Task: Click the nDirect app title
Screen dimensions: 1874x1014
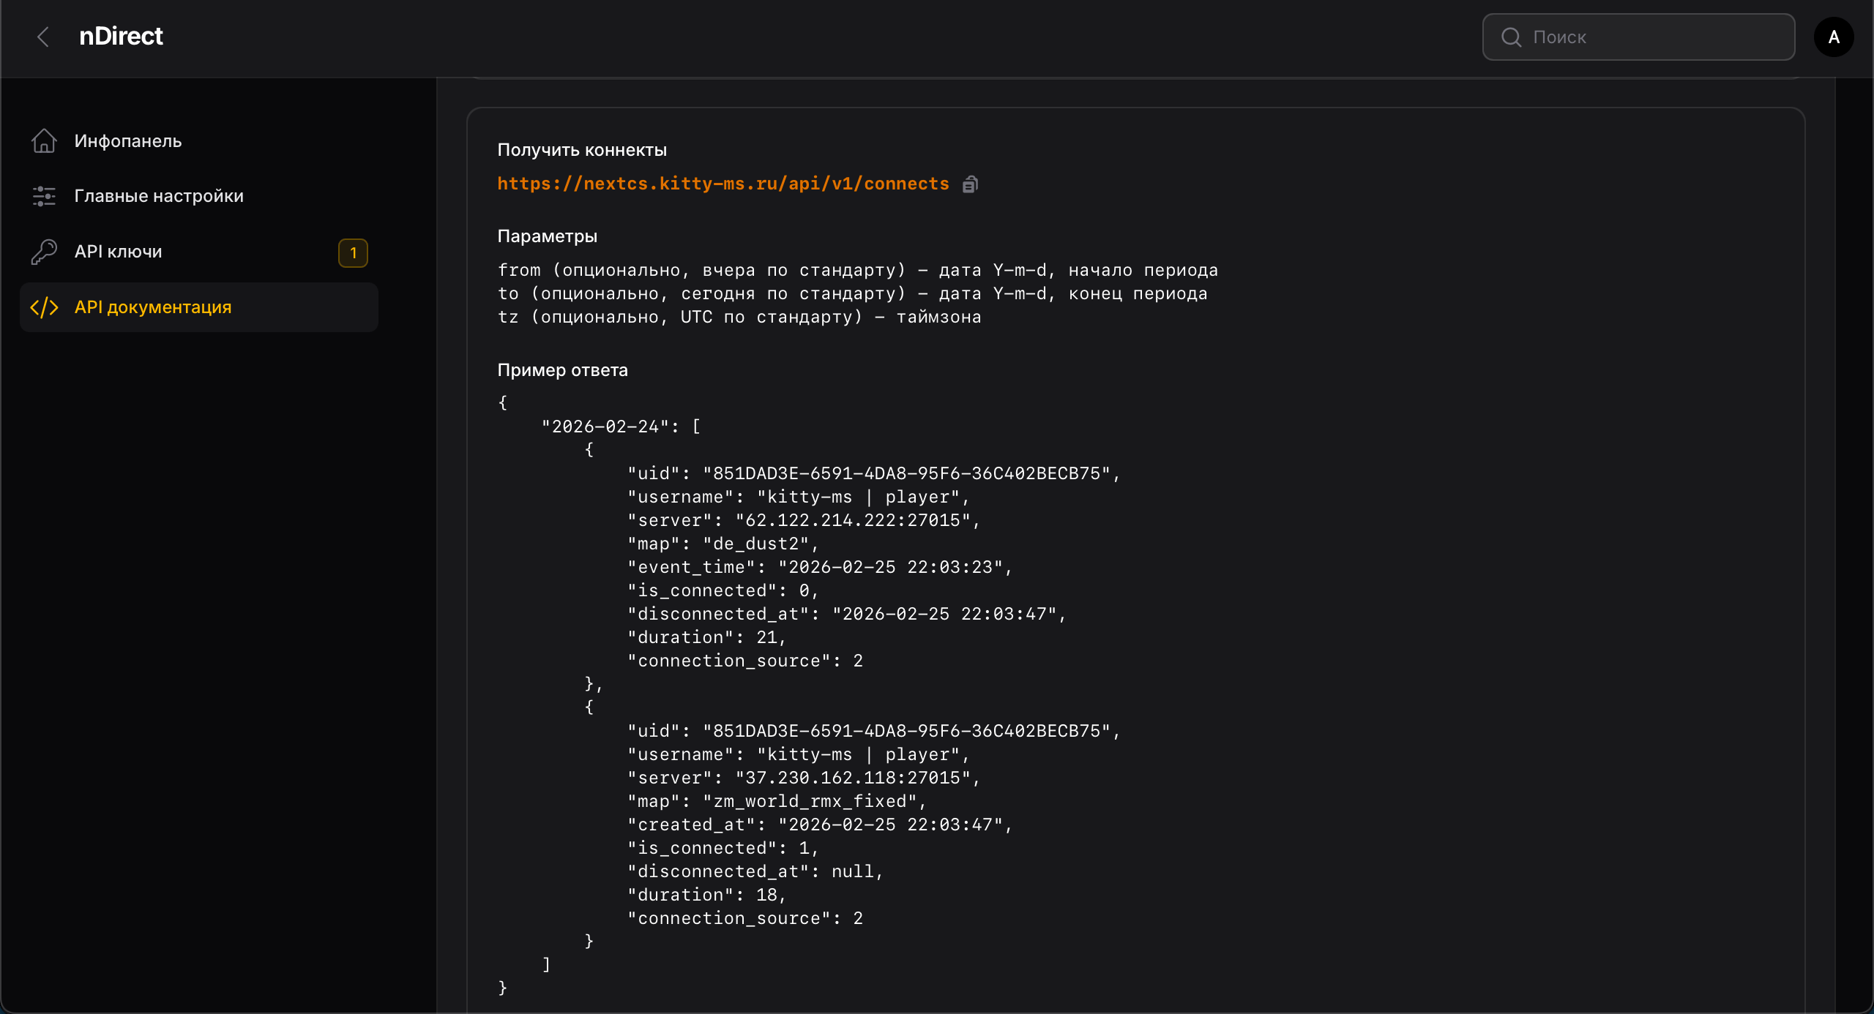Action: click(x=121, y=36)
